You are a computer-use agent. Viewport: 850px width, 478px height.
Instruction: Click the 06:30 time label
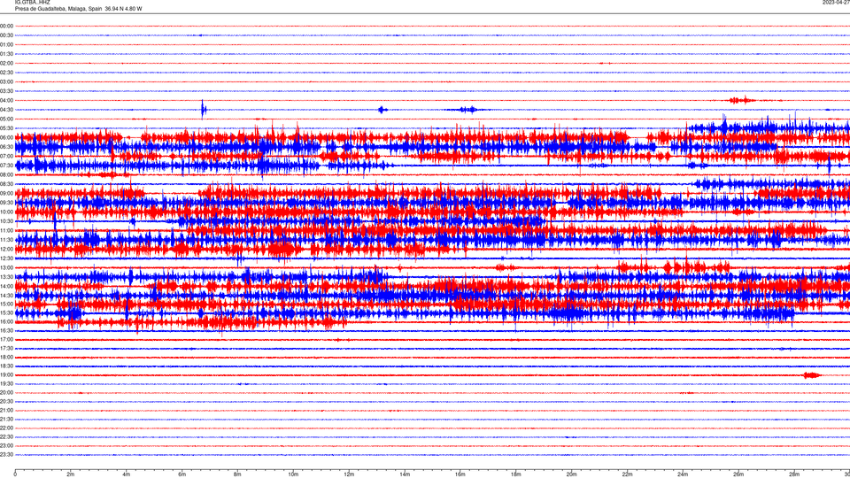(x=6, y=147)
